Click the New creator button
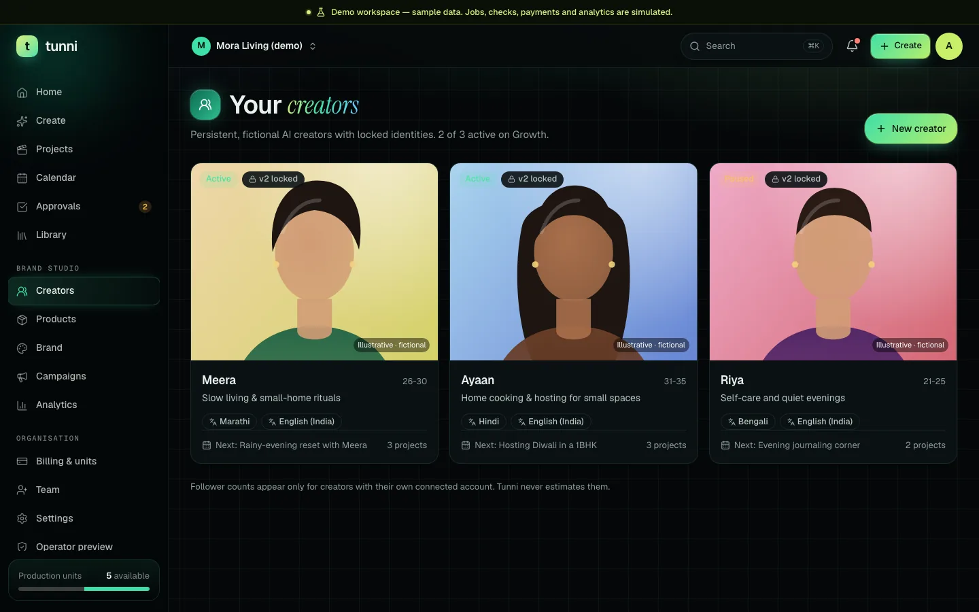Screen dimensions: 979x612 [911, 129]
